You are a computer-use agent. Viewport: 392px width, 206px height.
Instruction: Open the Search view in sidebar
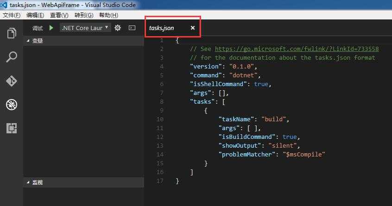(x=12, y=57)
